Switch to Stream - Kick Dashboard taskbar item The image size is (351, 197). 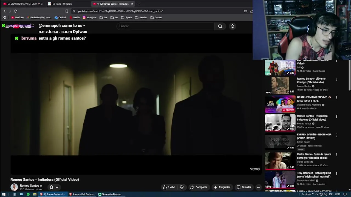coord(82,194)
